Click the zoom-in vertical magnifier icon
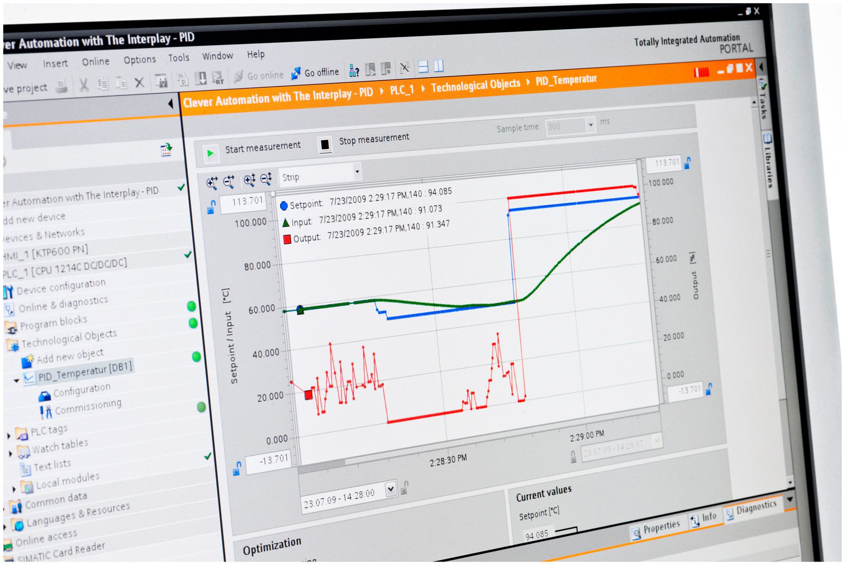The width and height of the screenshot is (845, 565). pyautogui.click(x=249, y=180)
